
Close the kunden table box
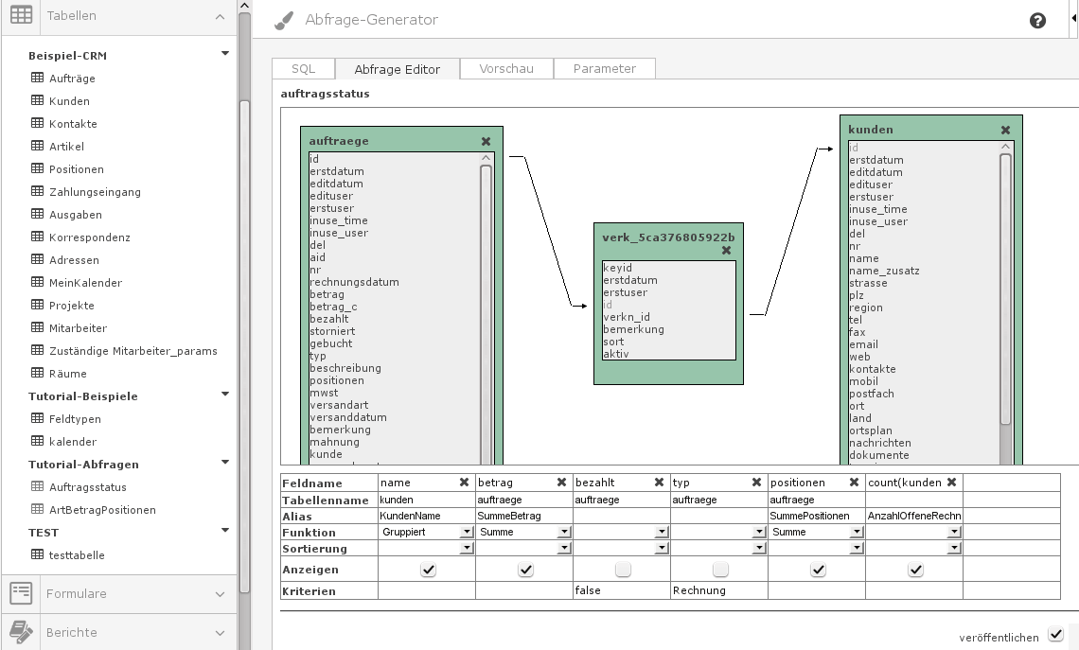click(x=1006, y=131)
